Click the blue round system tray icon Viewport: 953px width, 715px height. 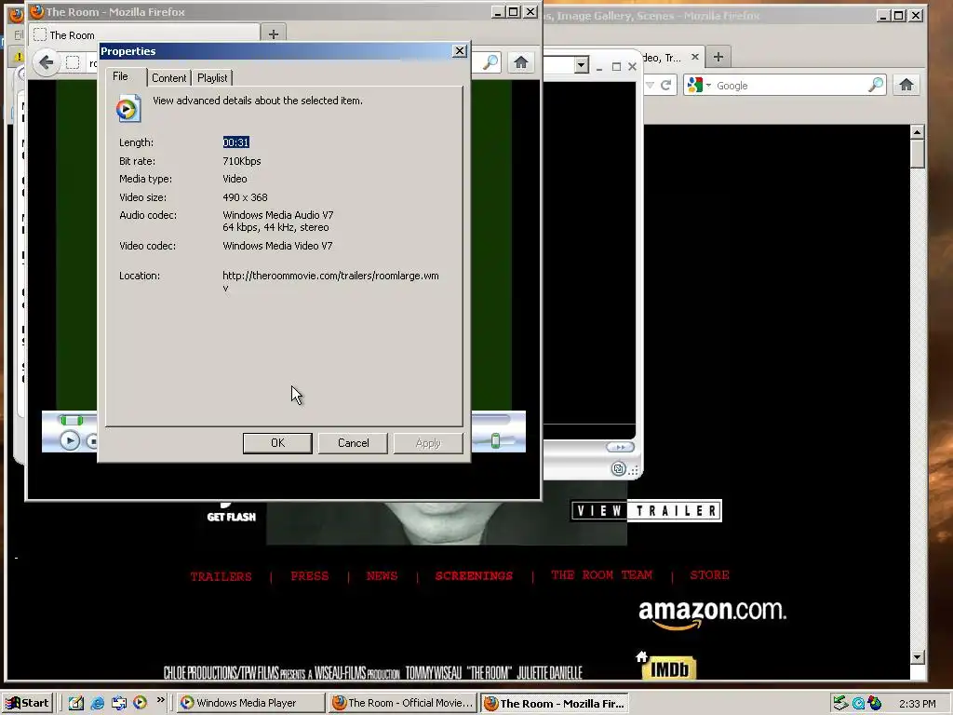click(x=858, y=704)
